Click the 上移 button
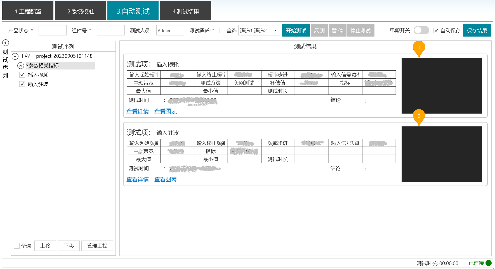The image size is (495, 269). (x=45, y=246)
